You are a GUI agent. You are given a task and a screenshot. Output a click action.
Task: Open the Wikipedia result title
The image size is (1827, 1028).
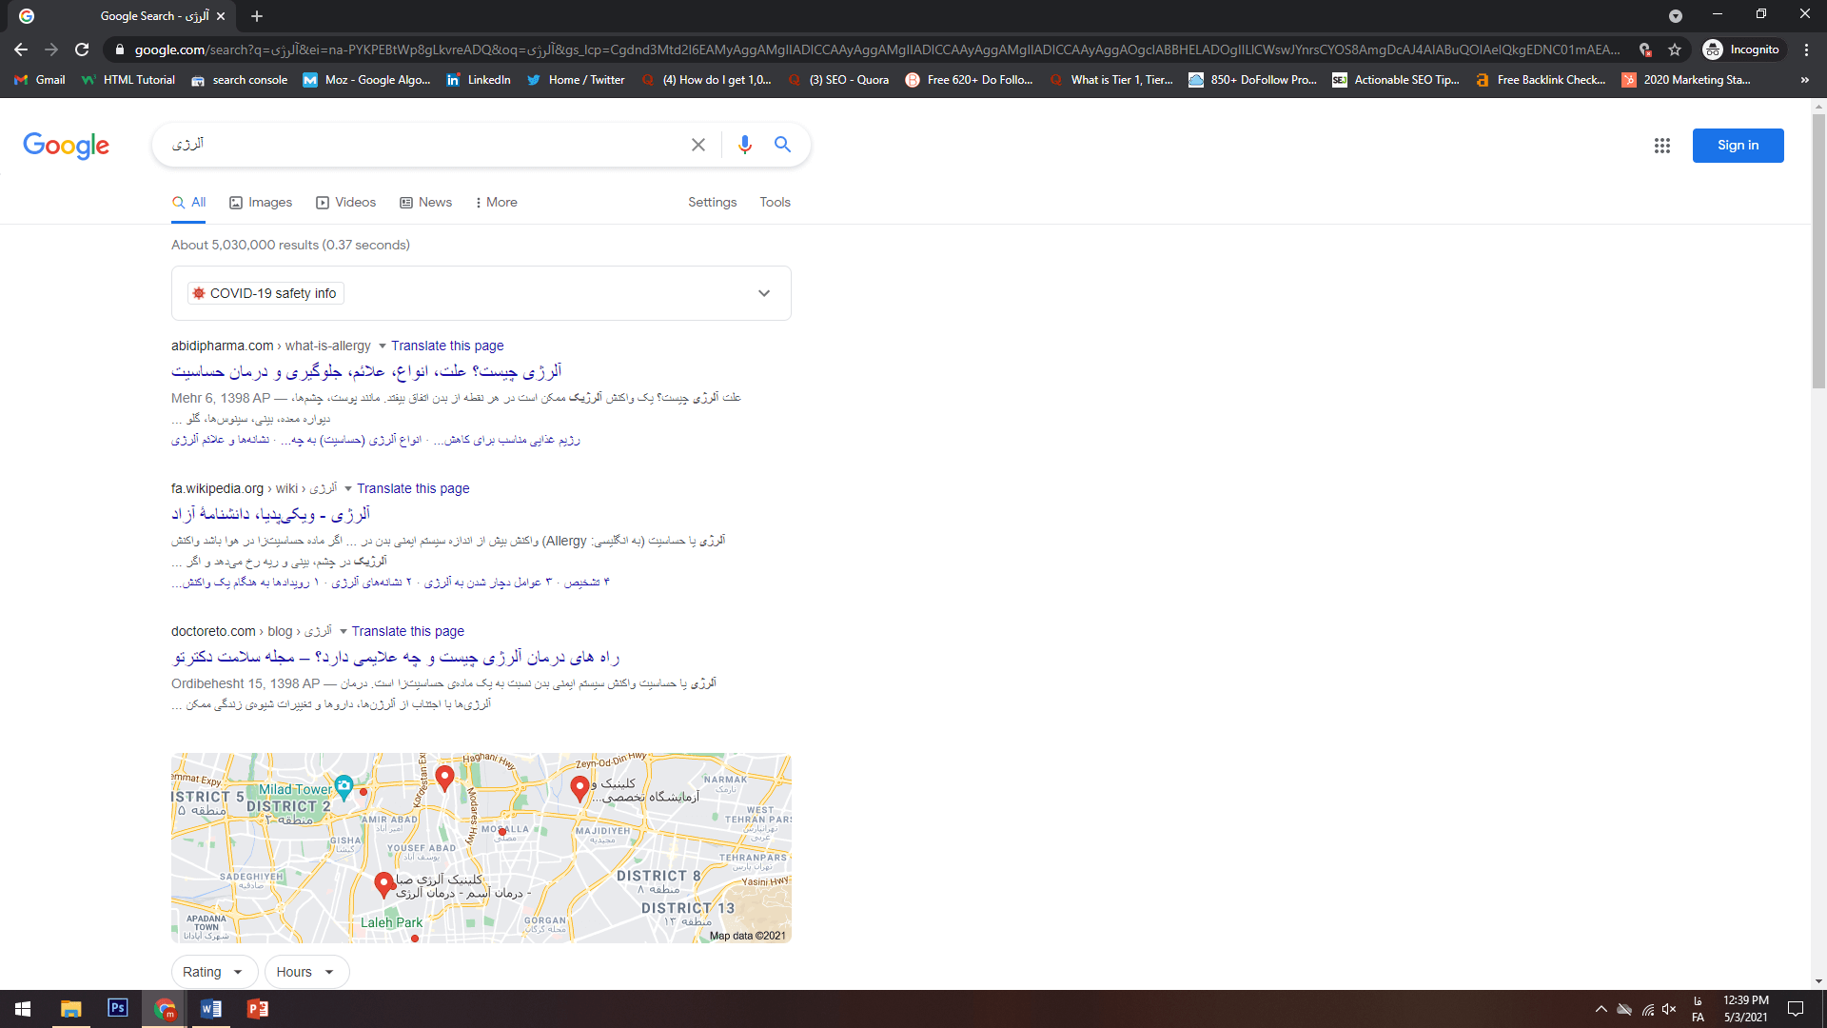(x=271, y=514)
